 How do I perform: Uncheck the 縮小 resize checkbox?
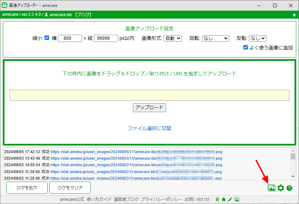point(47,38)
